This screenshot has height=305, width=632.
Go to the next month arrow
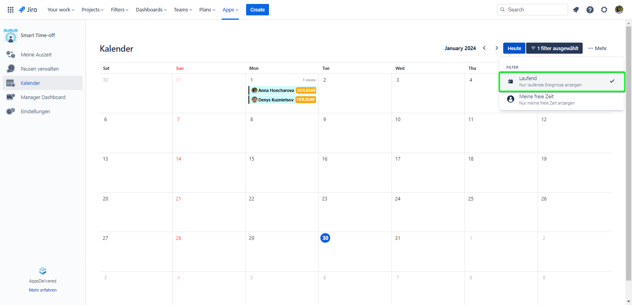coord(497,48)
